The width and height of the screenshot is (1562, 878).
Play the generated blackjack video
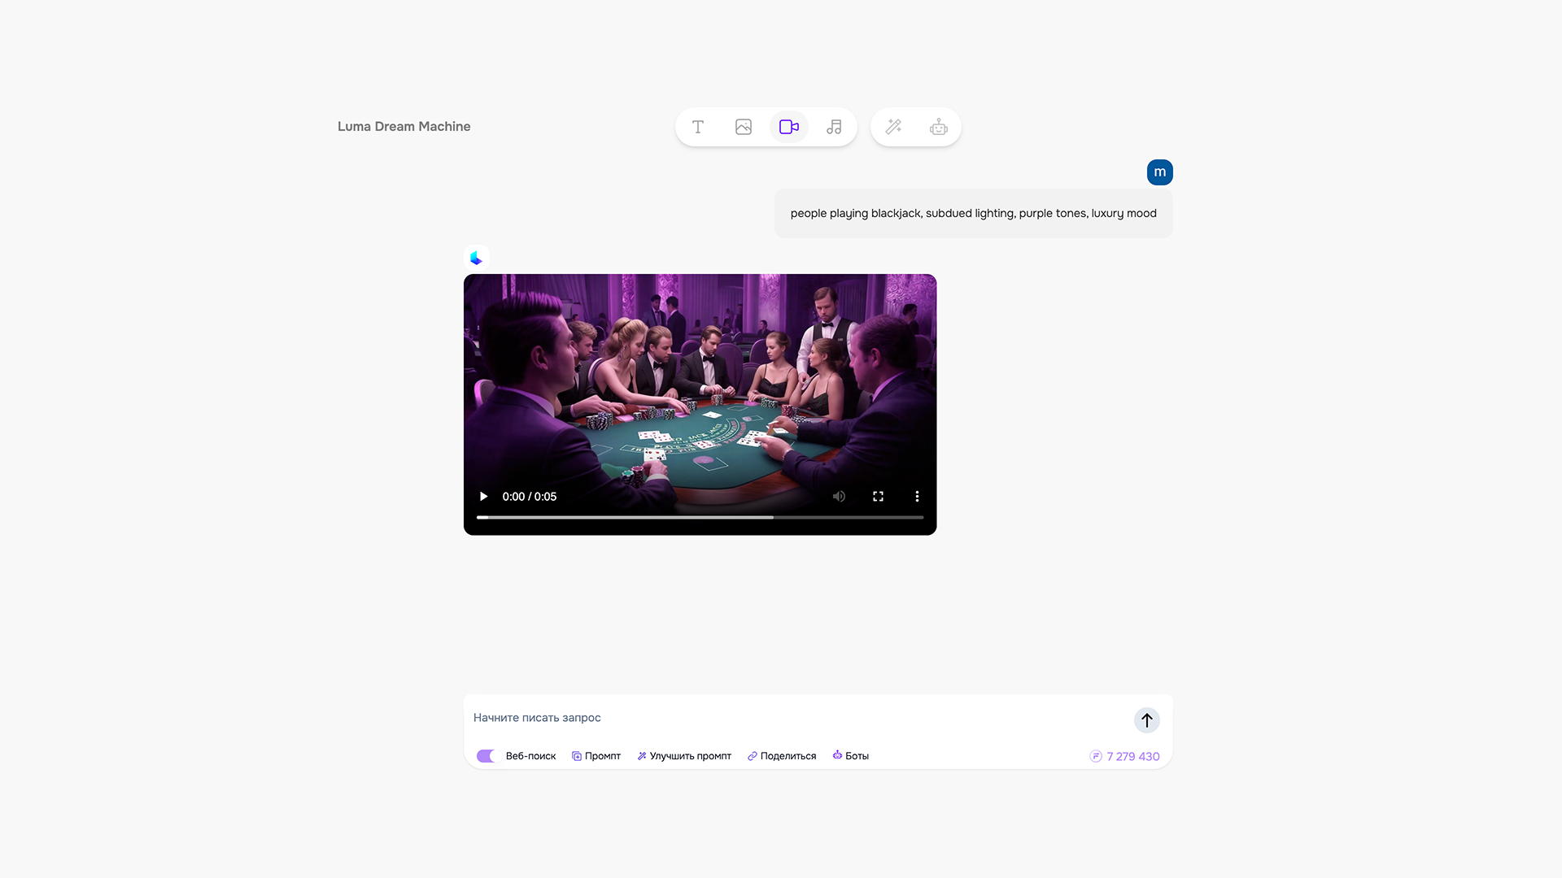(483, 497)
